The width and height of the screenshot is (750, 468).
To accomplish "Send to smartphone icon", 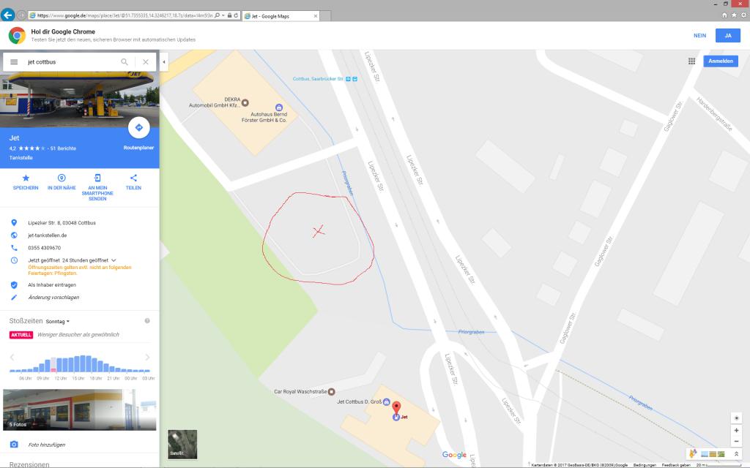I will tap(97, 178).
